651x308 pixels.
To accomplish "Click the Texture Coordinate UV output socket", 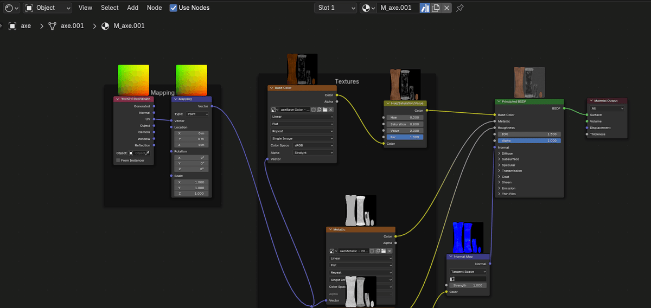I will pyautogui.click(x=155, y=119).
